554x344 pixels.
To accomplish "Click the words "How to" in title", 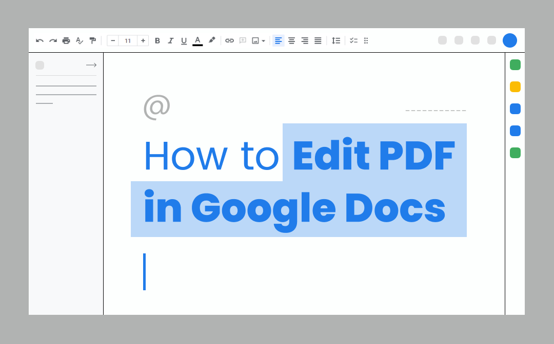I will [212, 156].
